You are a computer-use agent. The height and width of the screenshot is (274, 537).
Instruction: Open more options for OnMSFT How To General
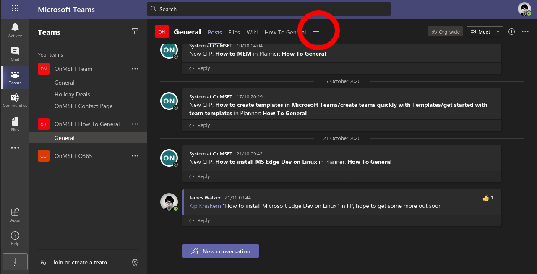(x=135, y=124)
